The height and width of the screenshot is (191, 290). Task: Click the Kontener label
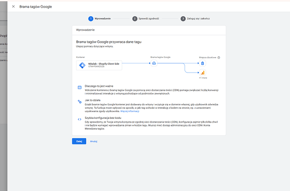click(80, 57)
